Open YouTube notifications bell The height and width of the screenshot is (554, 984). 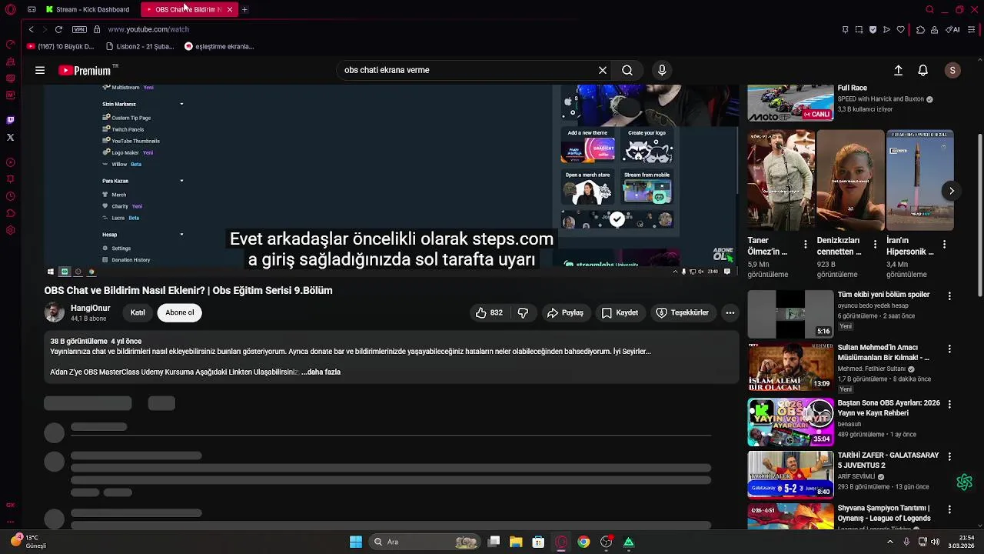tap(923, 70)
